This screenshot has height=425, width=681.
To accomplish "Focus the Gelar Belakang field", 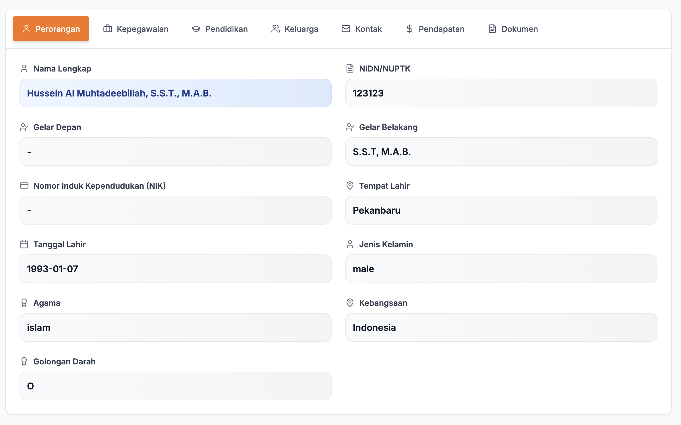I will (501, 152).
